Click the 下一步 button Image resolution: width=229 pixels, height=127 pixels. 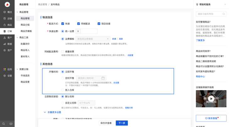click(122, 123)
